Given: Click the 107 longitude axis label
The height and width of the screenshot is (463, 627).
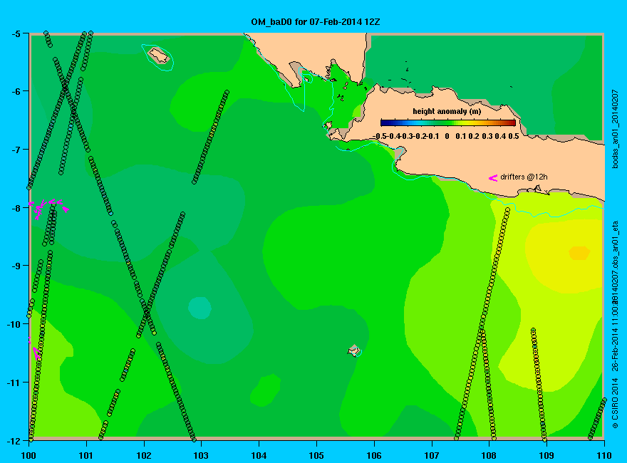Looking at the screenshot, I should tap(432, 455).
